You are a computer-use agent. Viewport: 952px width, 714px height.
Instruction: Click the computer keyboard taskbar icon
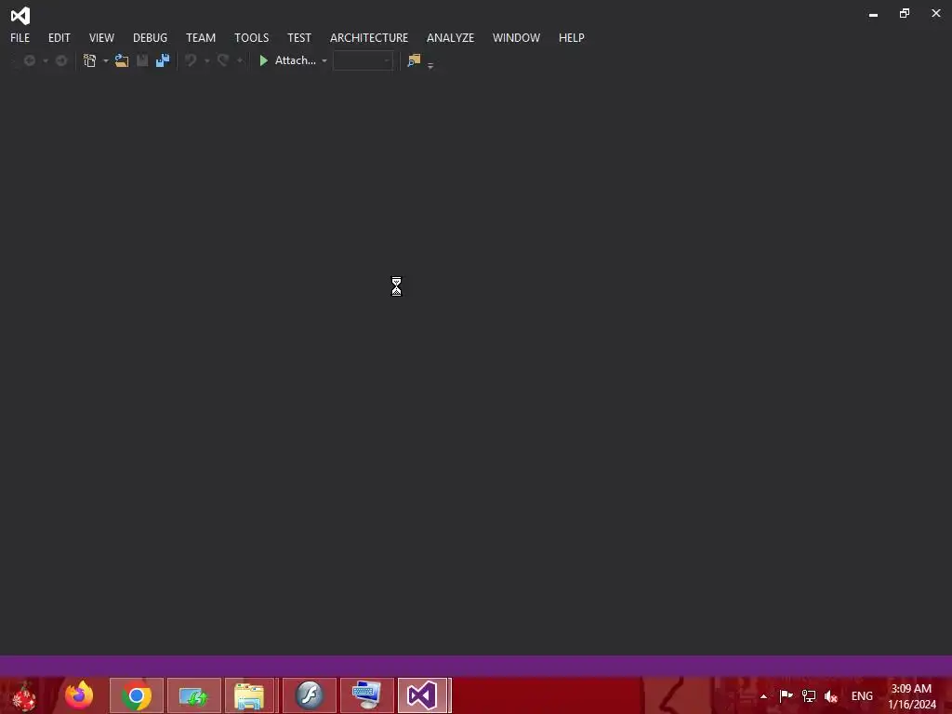click(x=366, y=695)
